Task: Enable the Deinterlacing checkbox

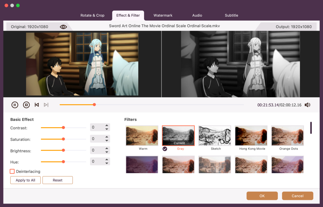Action: pyautogui.click(x=12, y=171)
